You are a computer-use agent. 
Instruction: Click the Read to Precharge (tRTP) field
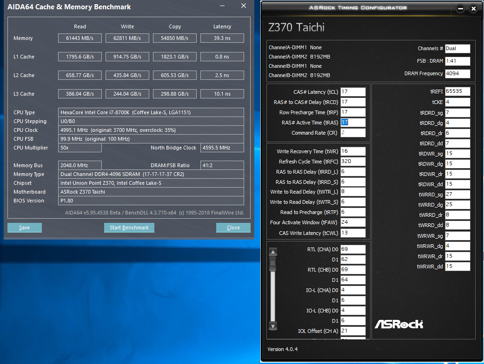click(x=353, y=212)
